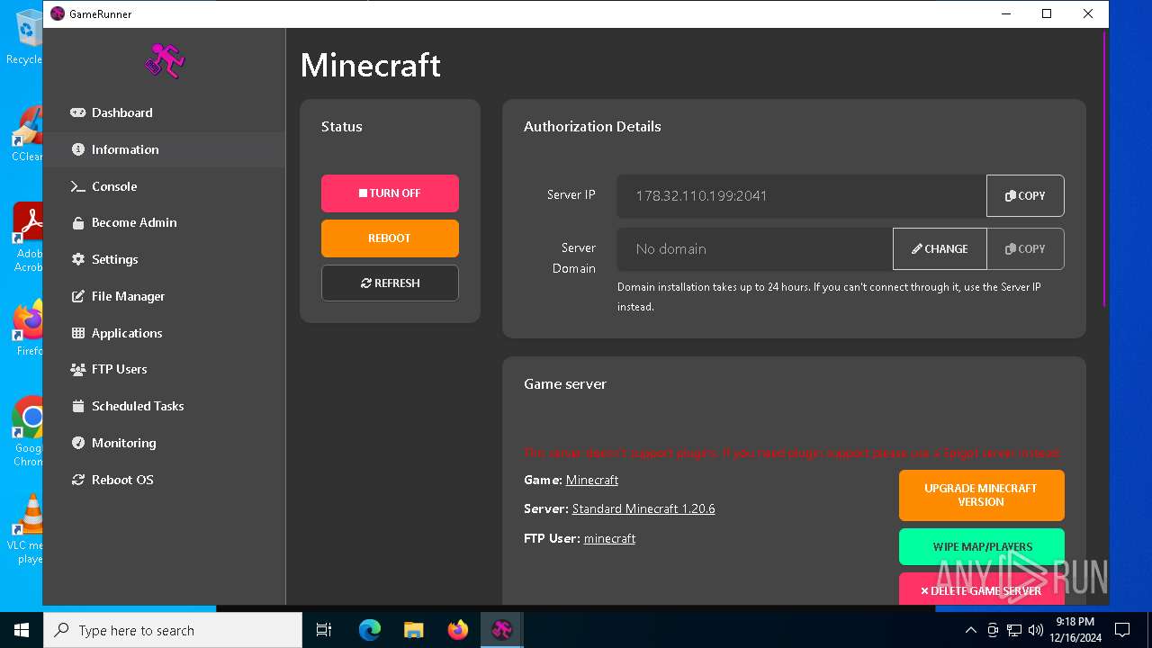The image size is (1152, 648).
Task: Click the GameRunner title bar icon
Action: (58, 13)
